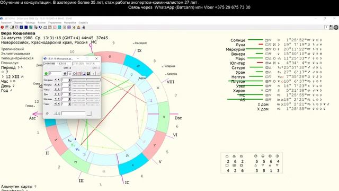Click the beige table toolbar icon

[50, 27]
